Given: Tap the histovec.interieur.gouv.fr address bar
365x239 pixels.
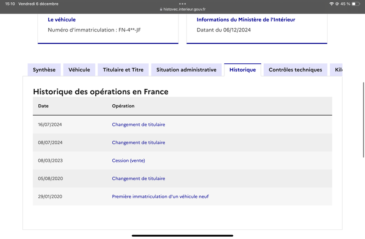Looking at the screenshot, I should point(182,9).
